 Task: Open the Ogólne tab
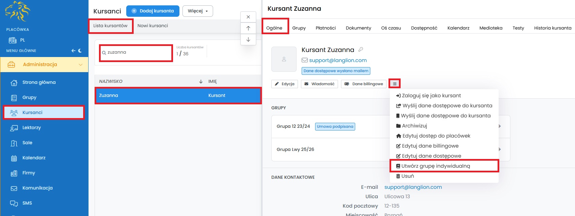[x=274, y=28]
